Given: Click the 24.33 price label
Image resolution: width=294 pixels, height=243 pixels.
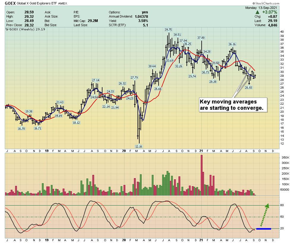Looking at the screenshot, I should point(110,92).
